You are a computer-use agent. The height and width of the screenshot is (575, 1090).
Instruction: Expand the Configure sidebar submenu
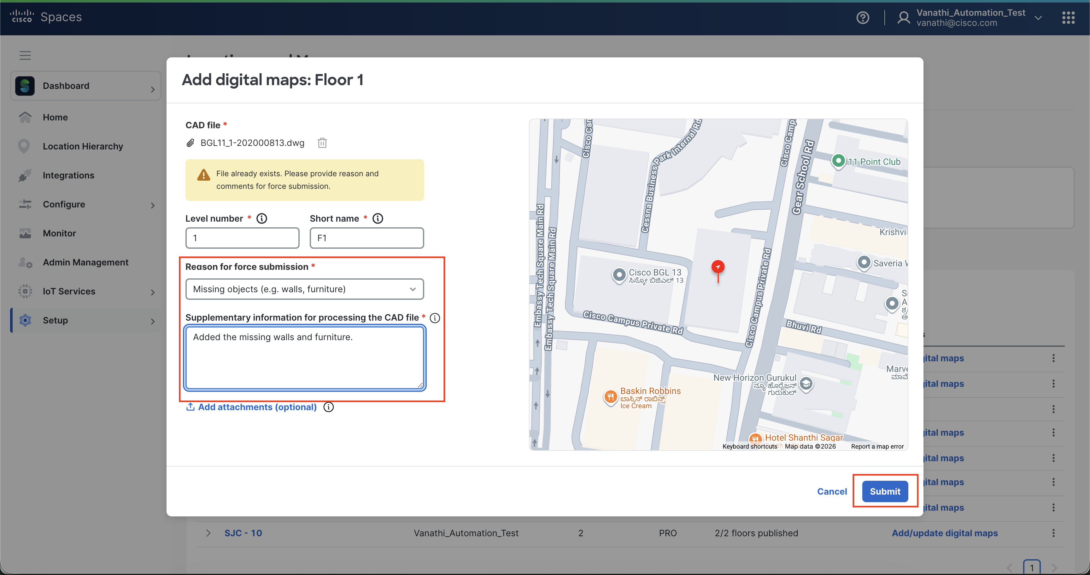point(153,205)
